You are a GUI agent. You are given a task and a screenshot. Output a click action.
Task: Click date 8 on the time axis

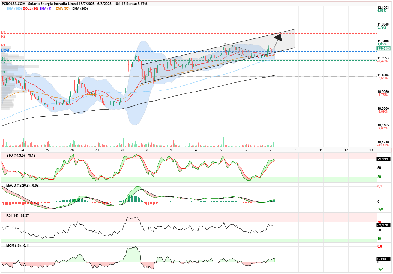point(295,150)
